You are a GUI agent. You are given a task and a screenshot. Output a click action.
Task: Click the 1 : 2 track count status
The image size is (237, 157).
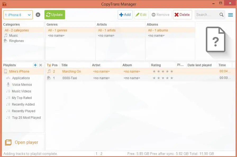point(99,154)
